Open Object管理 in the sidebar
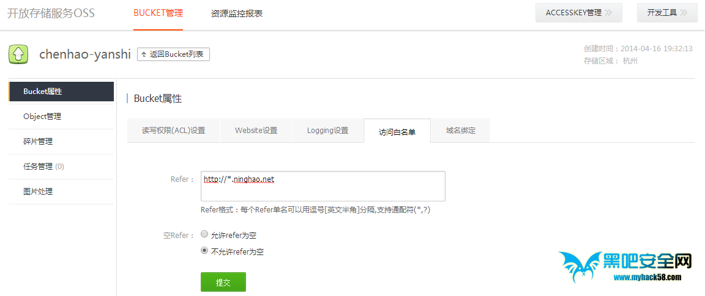The width and height of the screenshot is (705, 296). (x=61, y=117)
